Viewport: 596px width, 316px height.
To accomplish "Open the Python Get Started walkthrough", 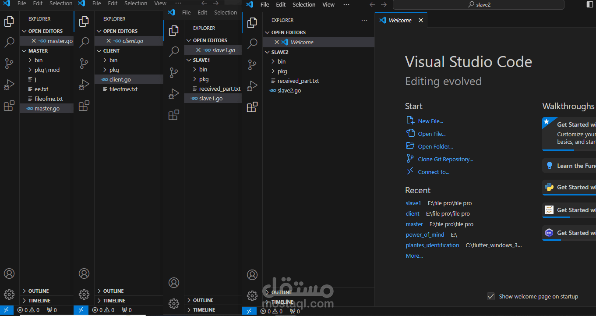I will [x=569, y=187].
